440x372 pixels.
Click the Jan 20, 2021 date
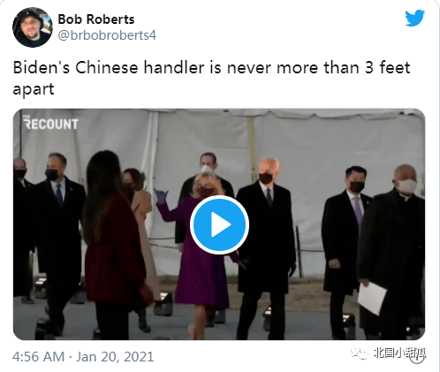pyautogui.click(x=115, y=357)
